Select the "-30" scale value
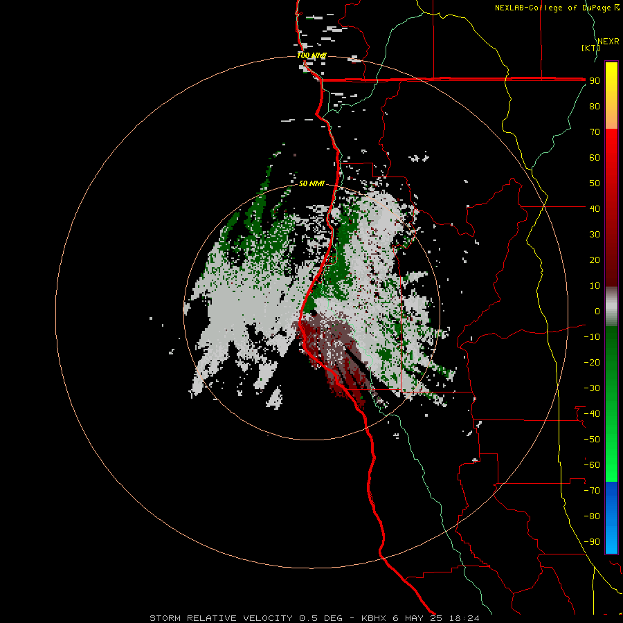623x623 pixels. coord(592,388)
